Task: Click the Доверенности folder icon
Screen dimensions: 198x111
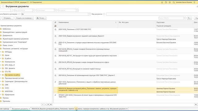Action: [1, 35]
